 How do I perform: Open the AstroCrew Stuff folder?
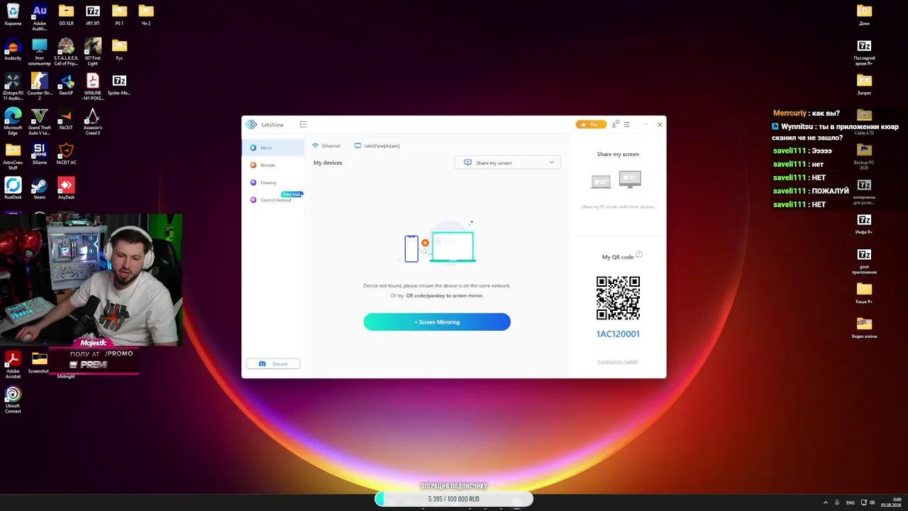click(x=13, y=156)
